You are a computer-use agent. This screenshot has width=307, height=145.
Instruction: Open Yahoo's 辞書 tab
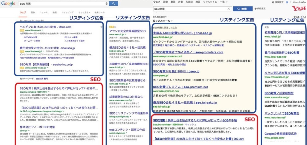pos(181,2)
